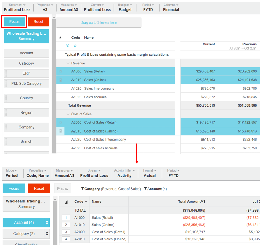This screenshot has height=245, width=260.
Task: Click the triangle icon in lower grid header
Action: (x=66, y=202)
